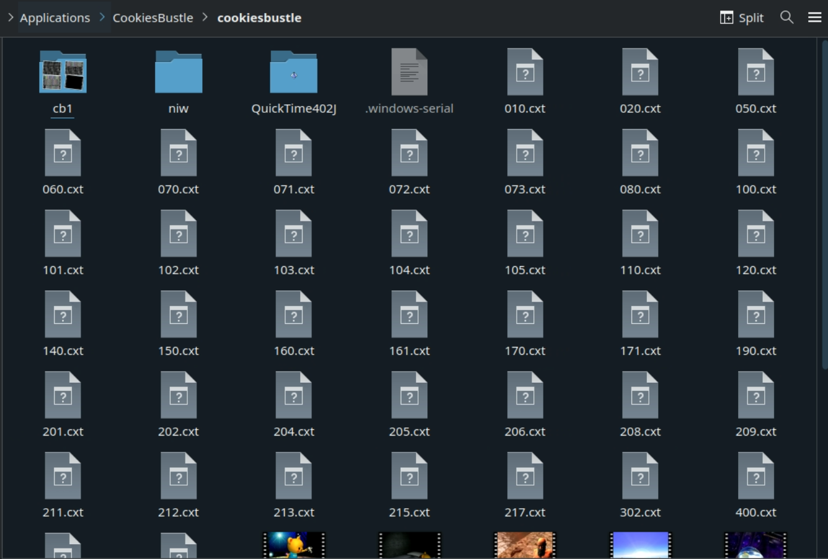Select the 201.cxt file icon
The height and width of the screenshot is (559, 828).
tap(63, 395)
